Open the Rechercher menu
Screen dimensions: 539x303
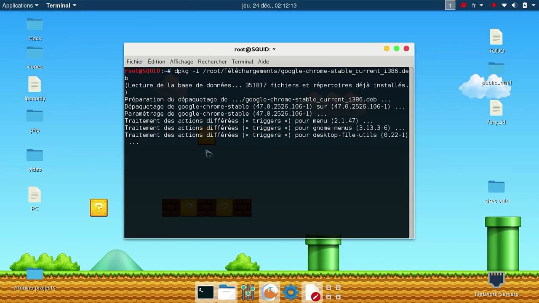click(212, 61)
